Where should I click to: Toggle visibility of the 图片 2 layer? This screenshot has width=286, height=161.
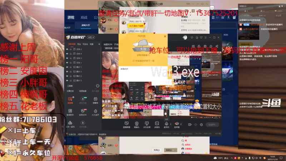[x=67, y=76]
